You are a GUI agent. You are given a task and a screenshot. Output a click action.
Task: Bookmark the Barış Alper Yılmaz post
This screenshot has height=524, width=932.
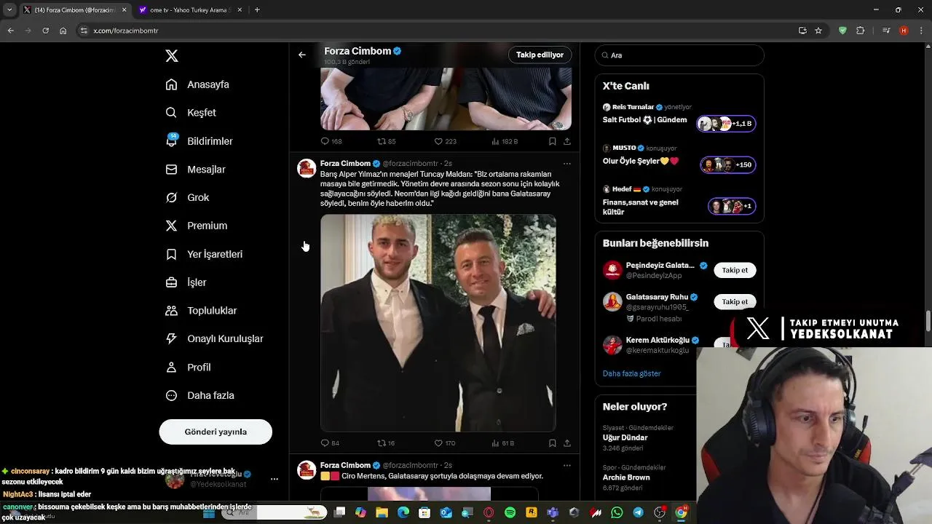click(x=552, y=443)
